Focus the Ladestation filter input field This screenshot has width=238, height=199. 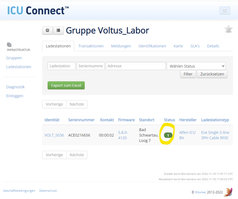[x=62, y=66]
